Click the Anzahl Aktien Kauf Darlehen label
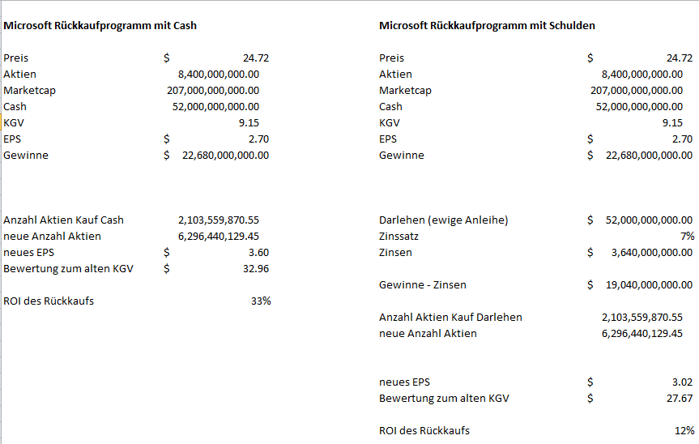699x444 pixels. (x=450, y=317)
